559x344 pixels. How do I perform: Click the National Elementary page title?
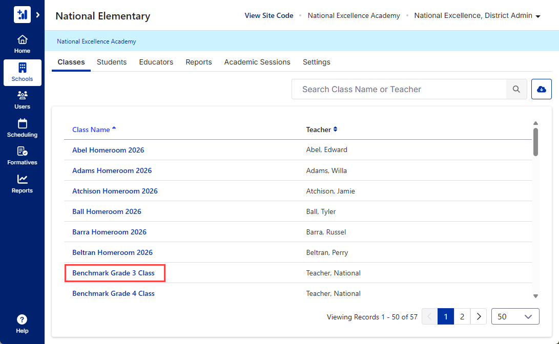(x=103, y=16)
